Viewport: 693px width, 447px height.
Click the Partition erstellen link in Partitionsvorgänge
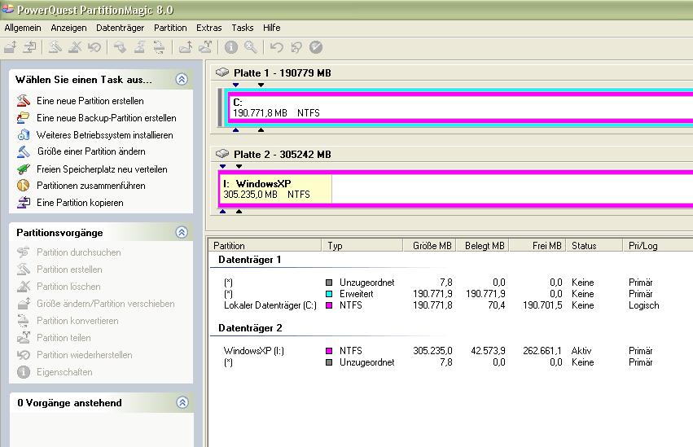pyautogui.click(x=69, y=270)
